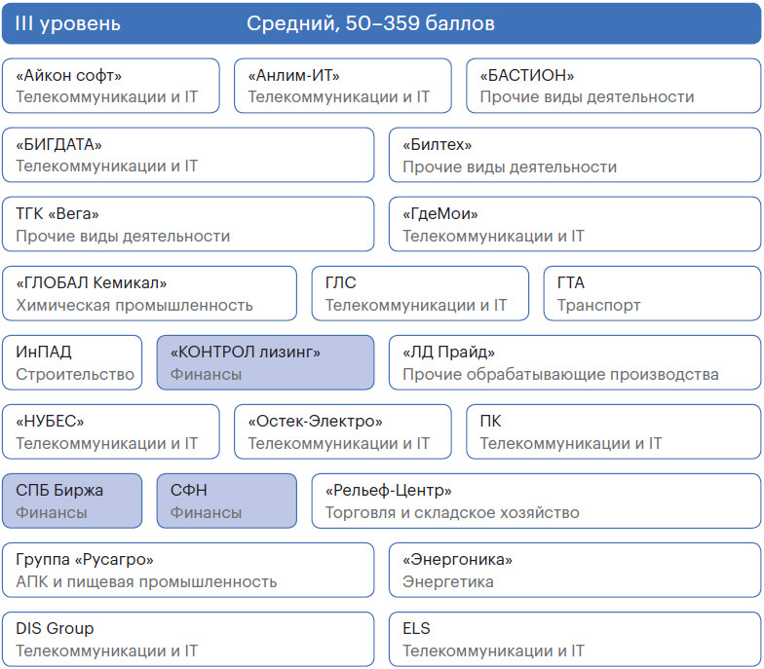
Task: Open the «Рельеф-Центр» card
Action: [535, 501]
